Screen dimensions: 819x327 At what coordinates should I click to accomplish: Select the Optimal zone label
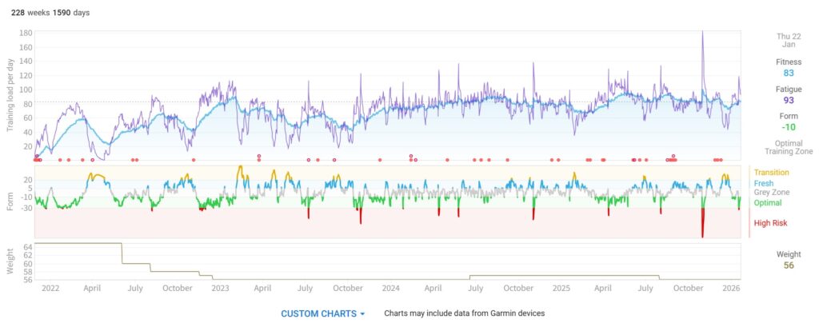769,203
